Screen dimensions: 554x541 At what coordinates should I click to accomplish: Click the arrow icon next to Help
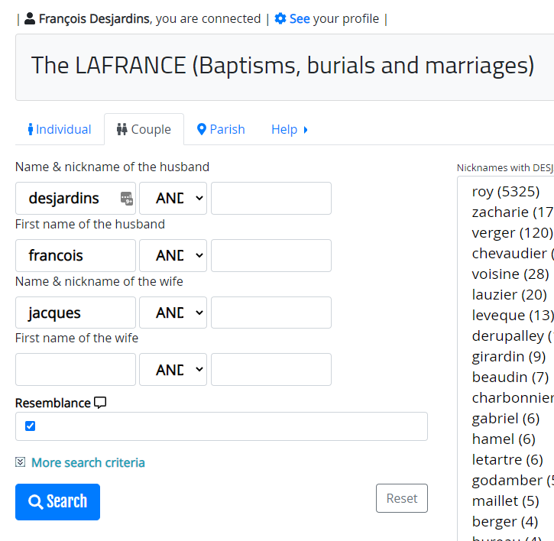click(306, 130)
